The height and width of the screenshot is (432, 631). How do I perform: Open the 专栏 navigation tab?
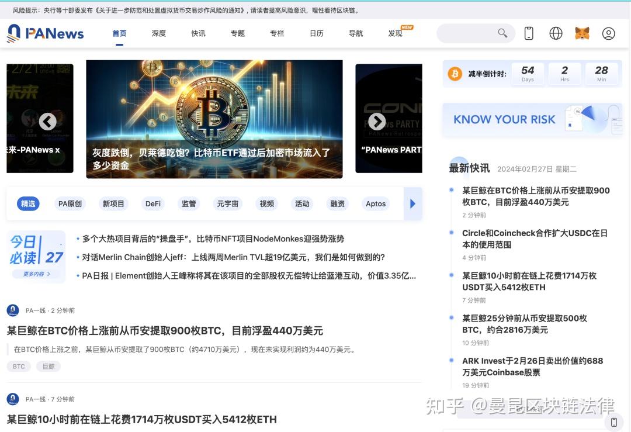277,33
